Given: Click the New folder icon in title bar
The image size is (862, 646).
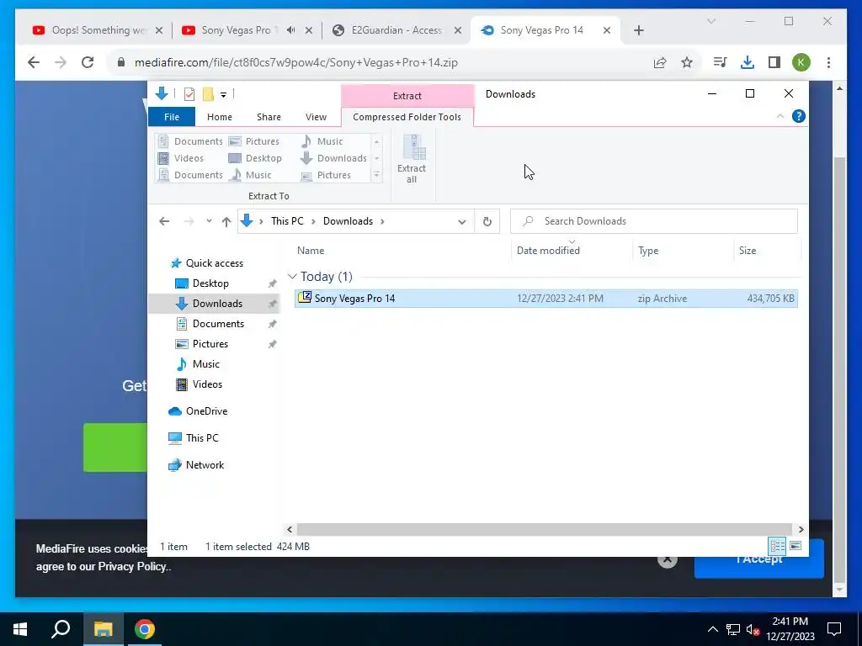Looking at the screenshot, I should [x=208, y=94].
